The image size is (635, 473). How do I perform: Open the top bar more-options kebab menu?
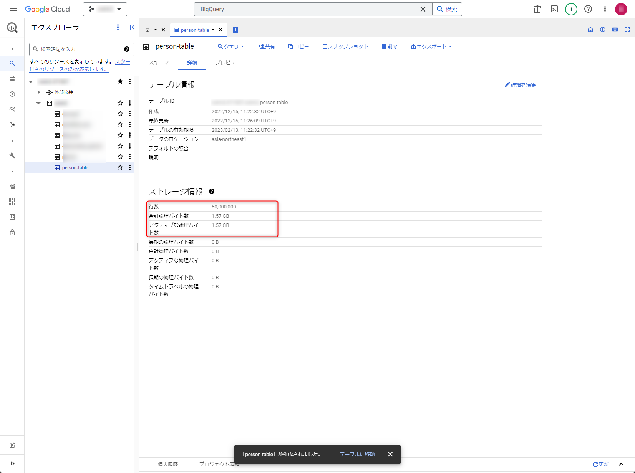pyautogui.click(x=605, y=9)
